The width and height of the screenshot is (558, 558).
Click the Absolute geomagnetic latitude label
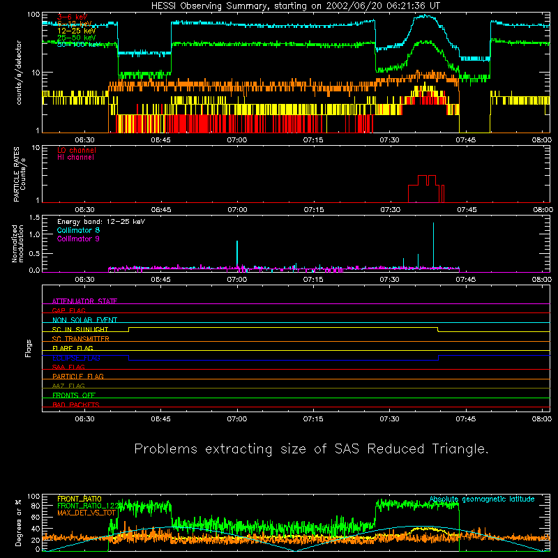click(x=482, y=499)
